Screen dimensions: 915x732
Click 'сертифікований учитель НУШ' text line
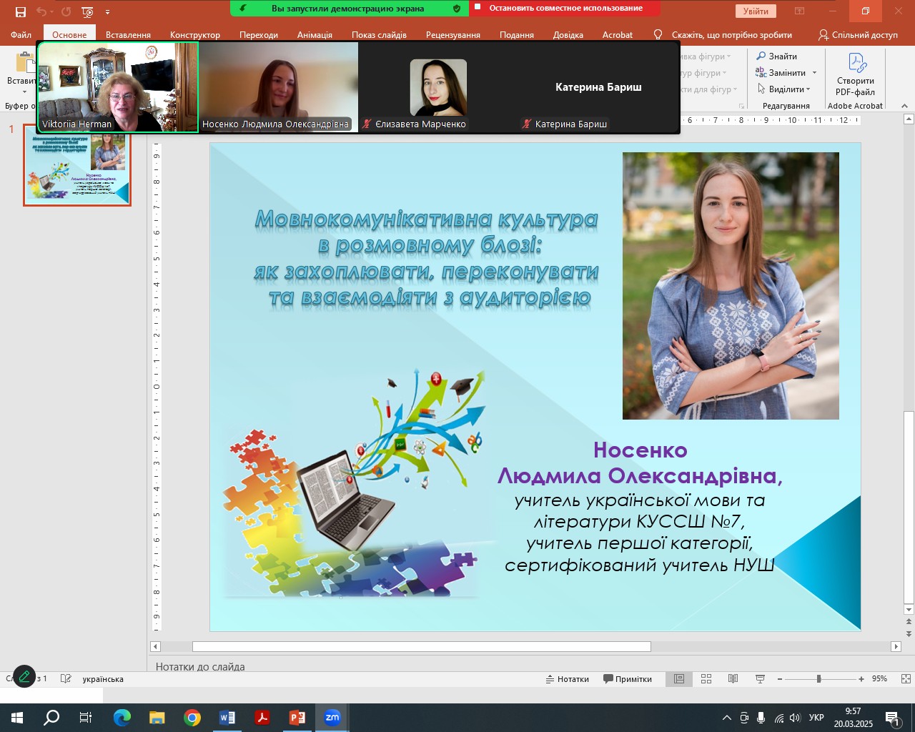pyautogui.click(x=640, y=565)
